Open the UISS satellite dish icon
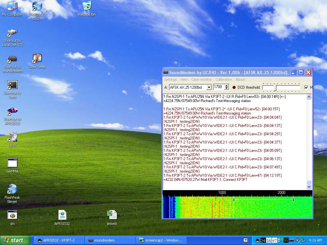The width and height of the screenshot is (327, 245). (x=12, y=137)
